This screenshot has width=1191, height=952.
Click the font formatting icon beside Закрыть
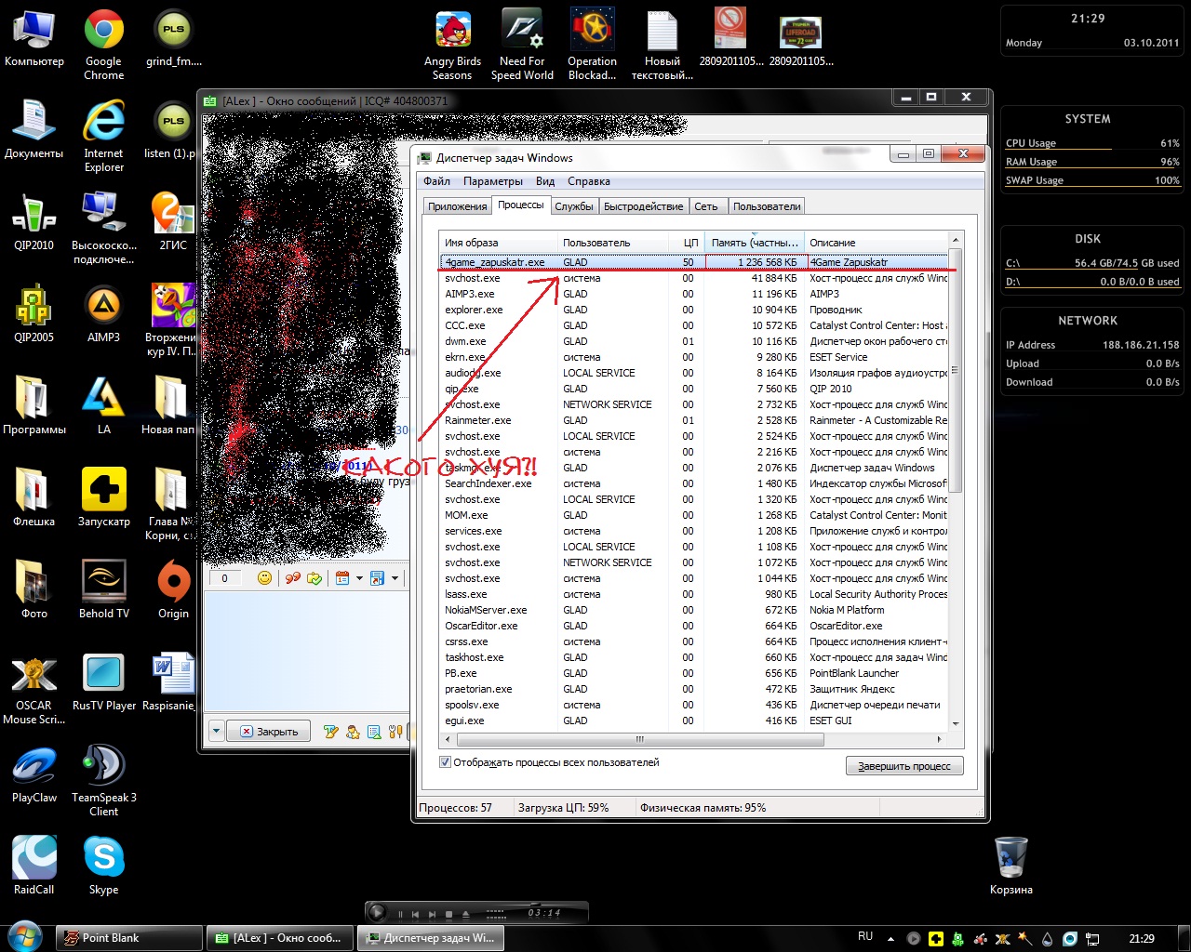coord(330,732)
